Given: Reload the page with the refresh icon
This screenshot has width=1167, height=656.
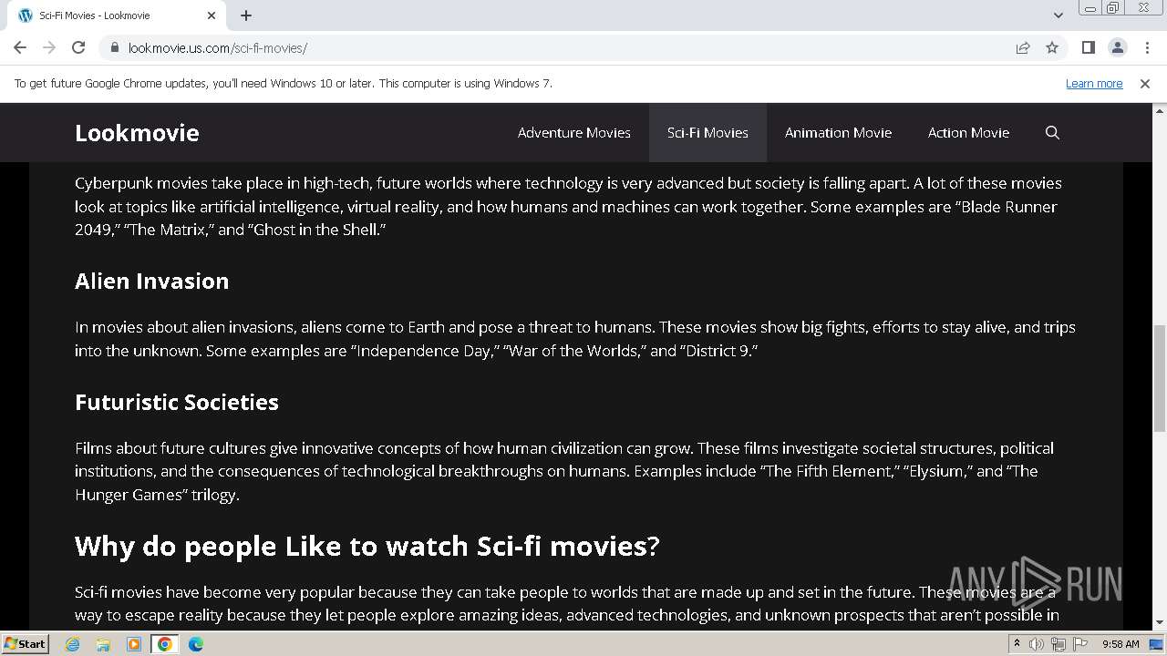Looking at the screenshot, I should (78, 47).
